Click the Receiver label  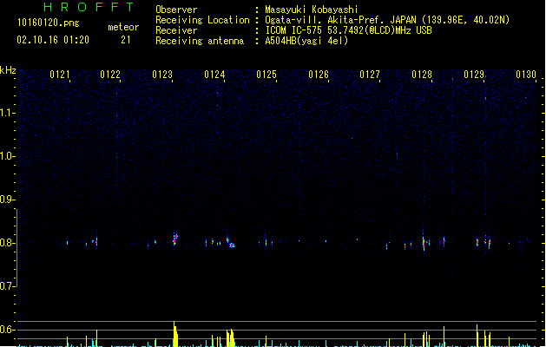[176, 30]
